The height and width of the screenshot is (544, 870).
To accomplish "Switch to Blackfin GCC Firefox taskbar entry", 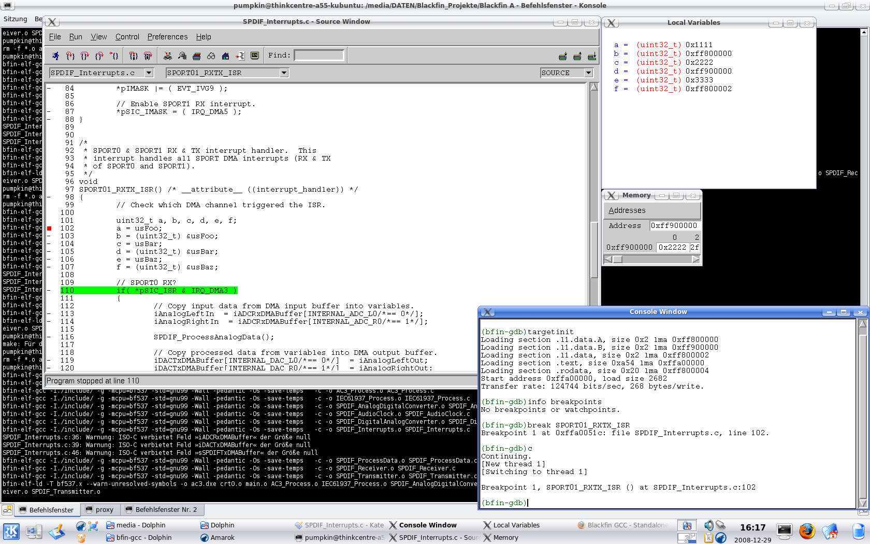I will 623,525.
